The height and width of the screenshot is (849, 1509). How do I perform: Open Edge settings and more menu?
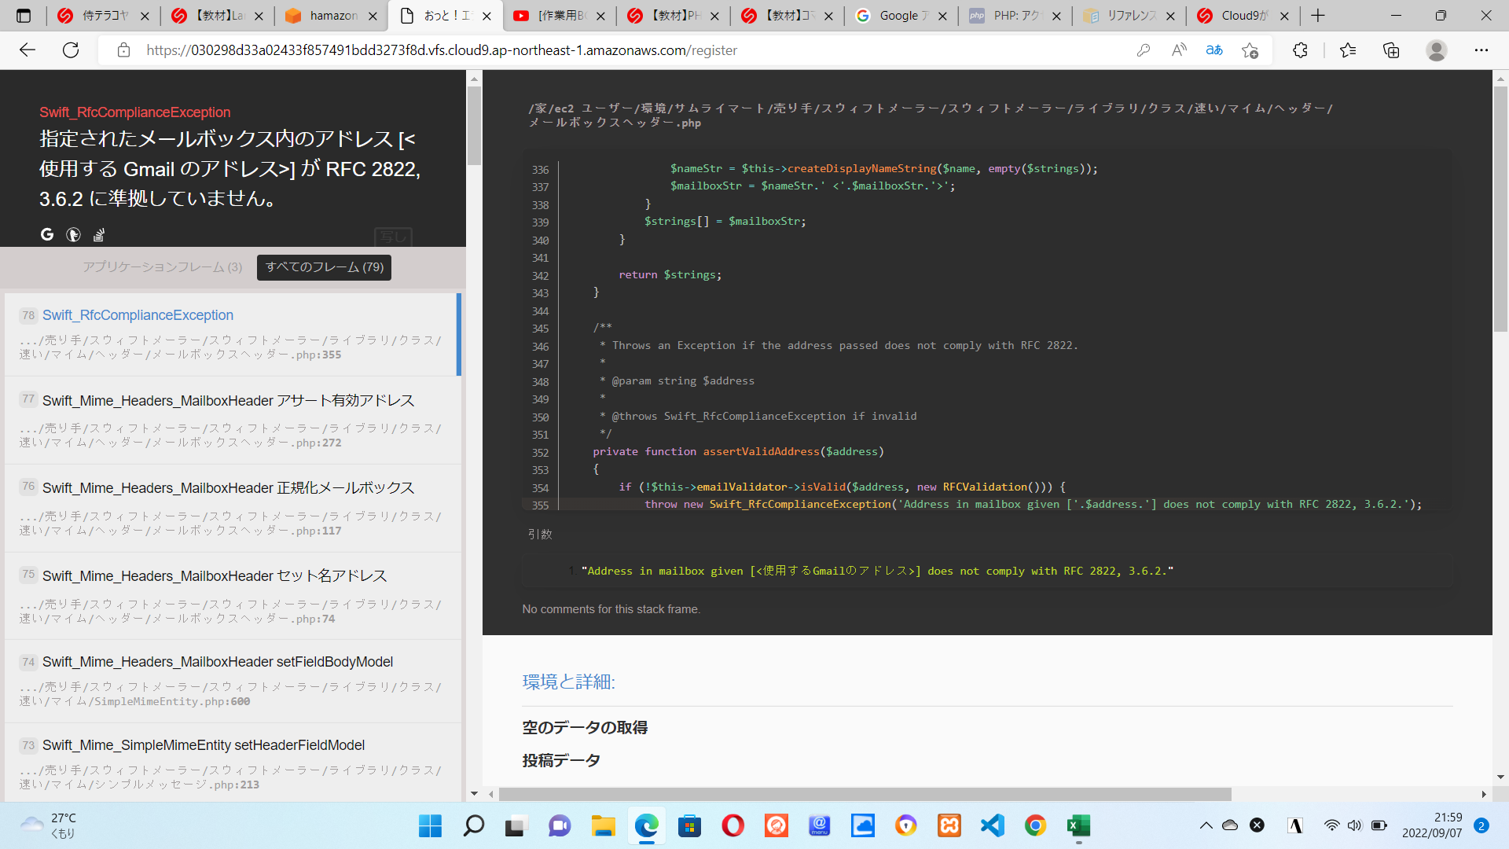tap(1481, 50)
